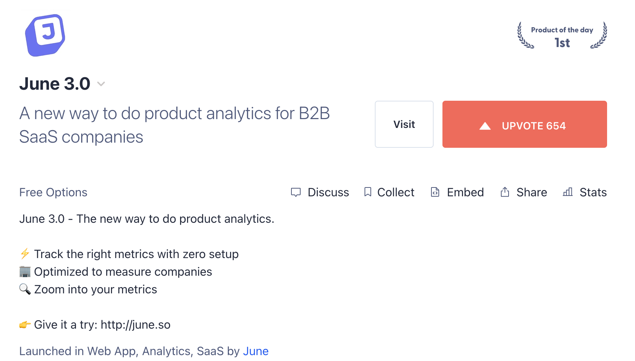Click the Product of the day badge
Viewport: 635px width, 361px height.
(562, 36)
